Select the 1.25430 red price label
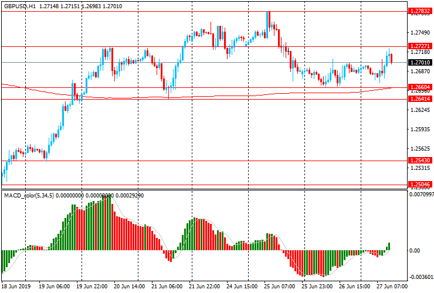 [x=420, y=160]
